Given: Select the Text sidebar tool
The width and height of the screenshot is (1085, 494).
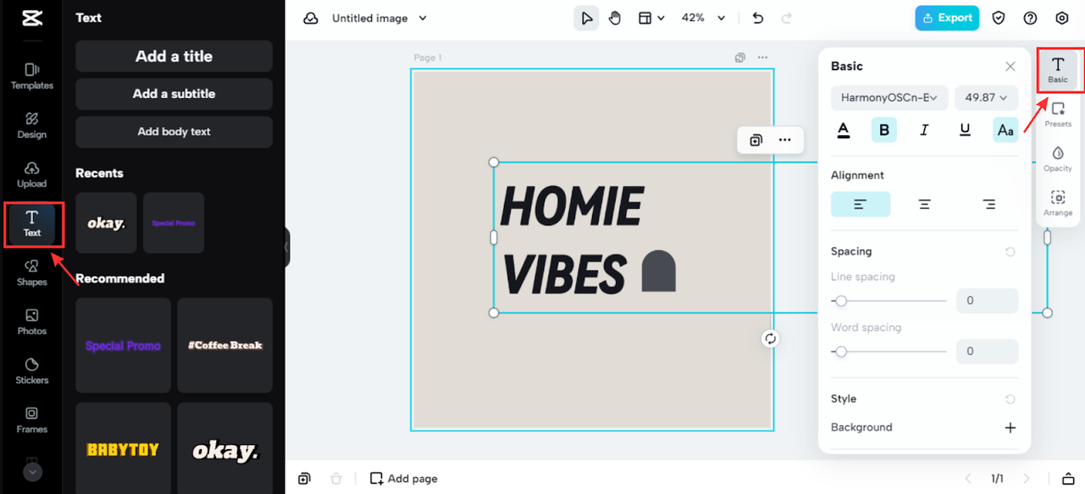Looking at the screenshot, I should click(32, 223).
